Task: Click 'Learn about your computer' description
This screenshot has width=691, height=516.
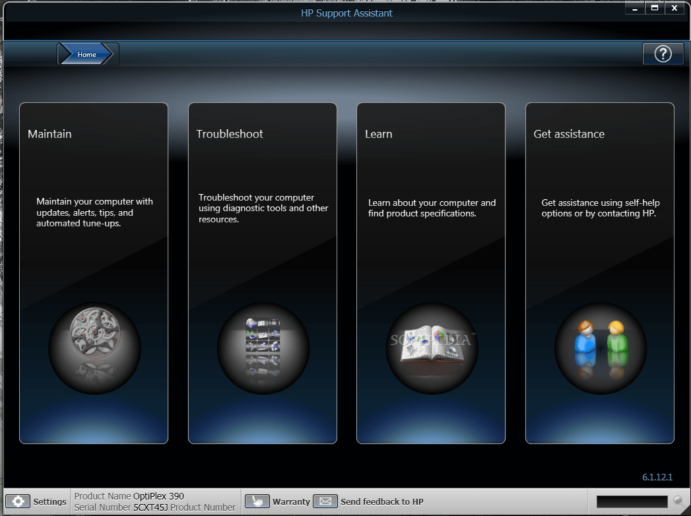Action: 432,208
